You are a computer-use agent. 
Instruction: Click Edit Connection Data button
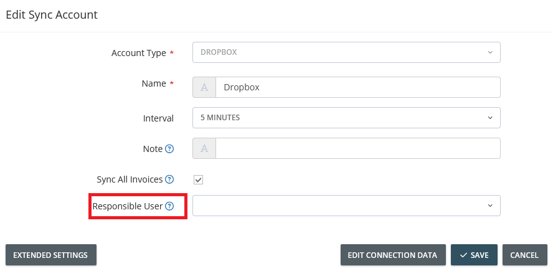click(x=393, y=255)
